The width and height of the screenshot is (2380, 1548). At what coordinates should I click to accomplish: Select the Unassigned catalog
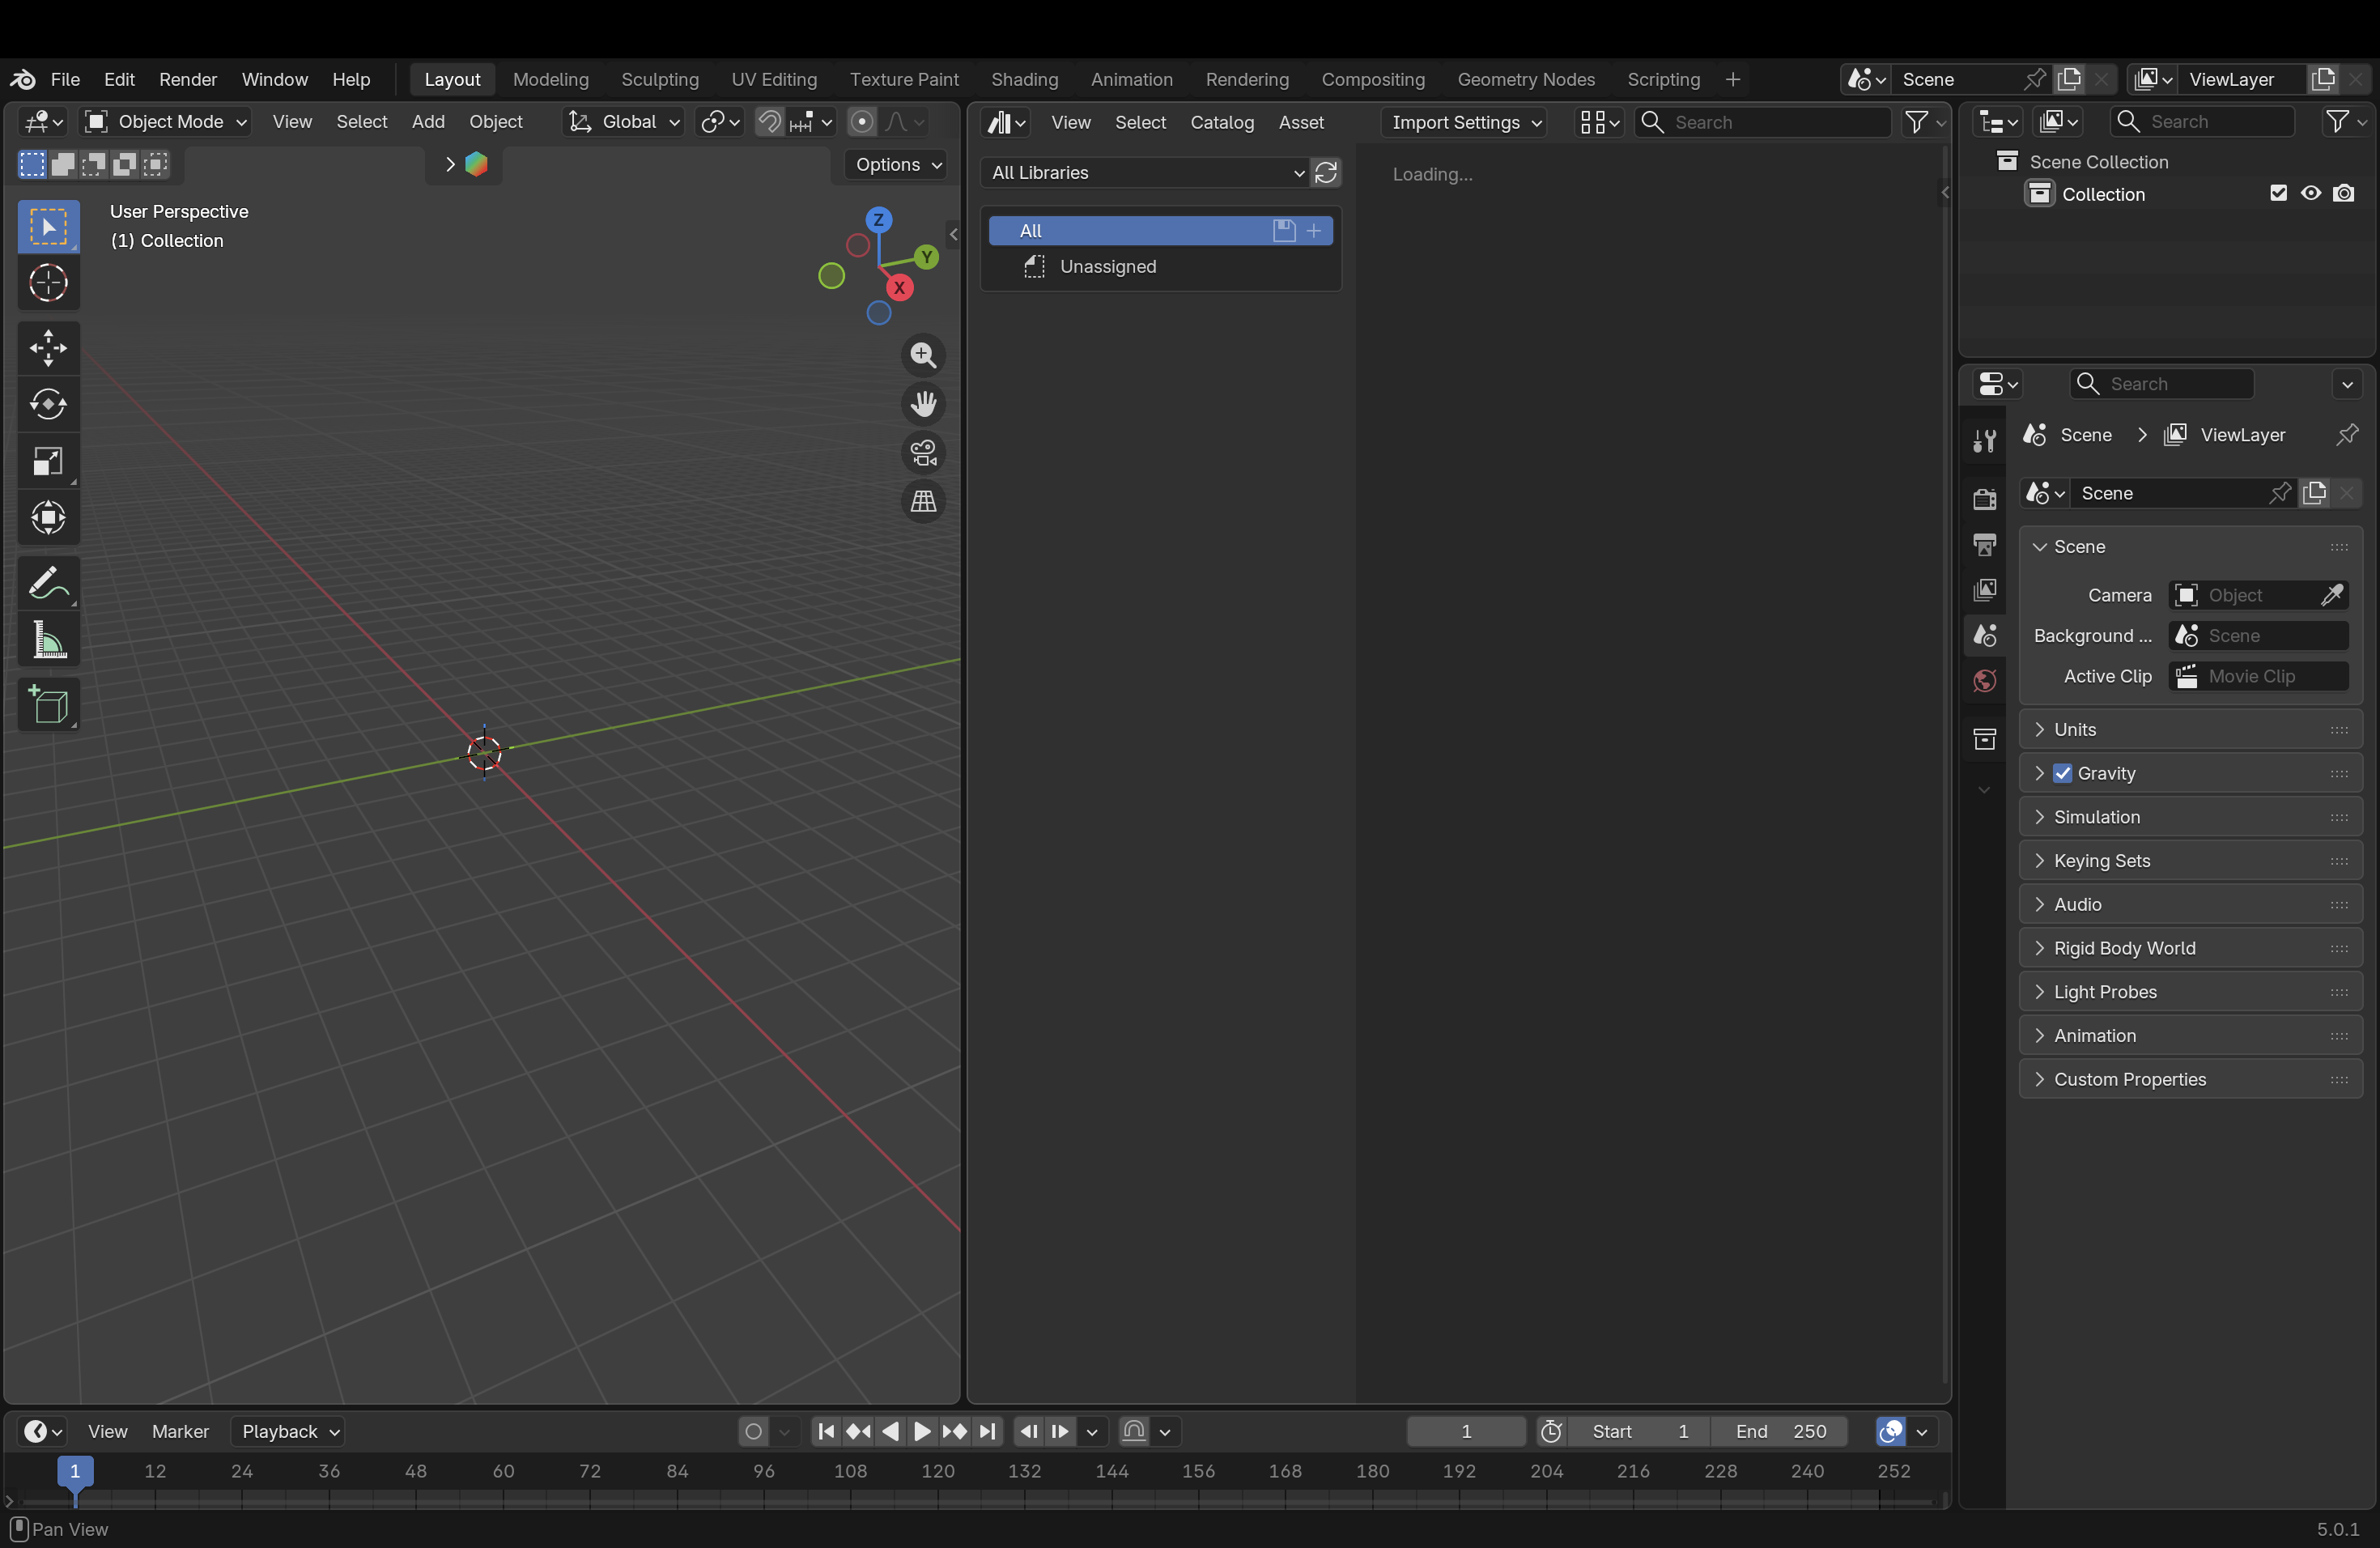pos(1161,267)
